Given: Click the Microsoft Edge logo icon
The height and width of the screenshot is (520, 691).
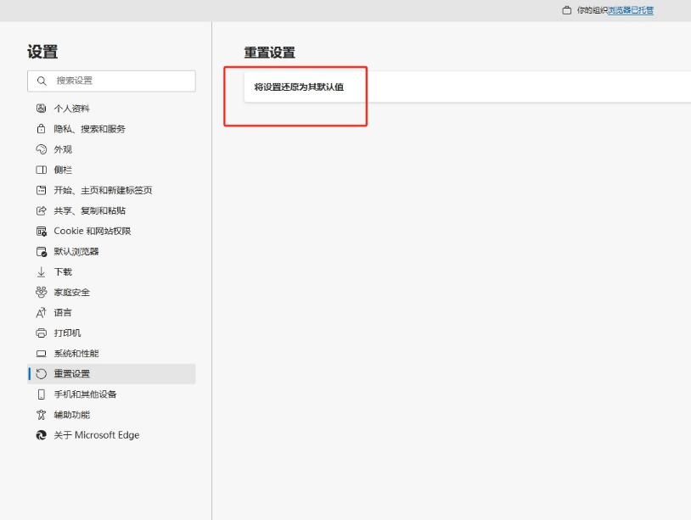Looking at the screenshot, I should point(41,435).
